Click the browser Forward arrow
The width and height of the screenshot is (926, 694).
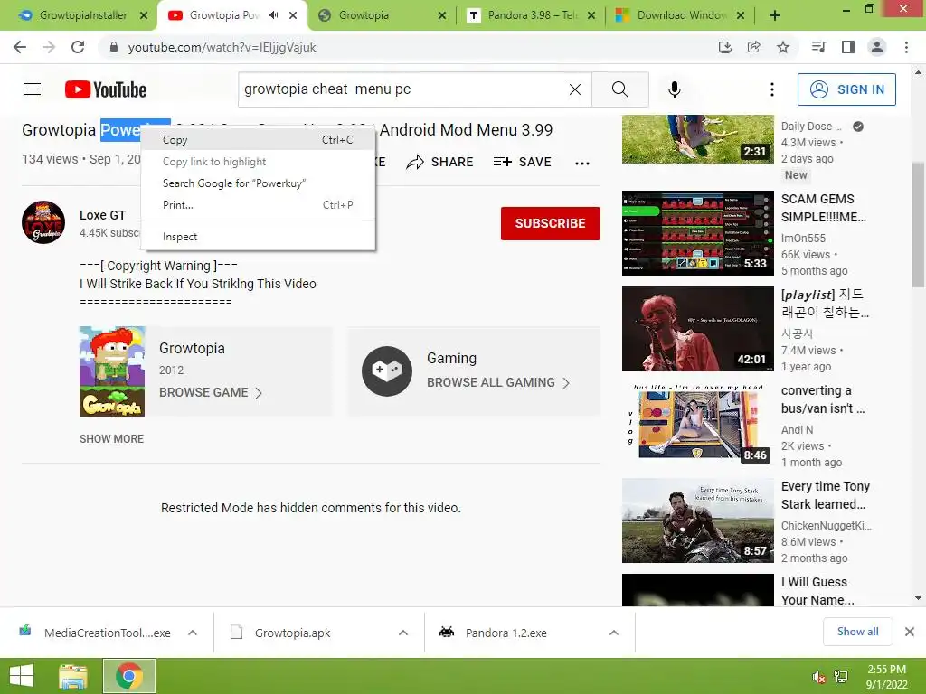(49, 47)
